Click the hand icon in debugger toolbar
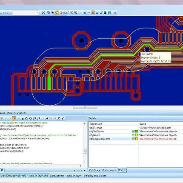 pos(26,118)
